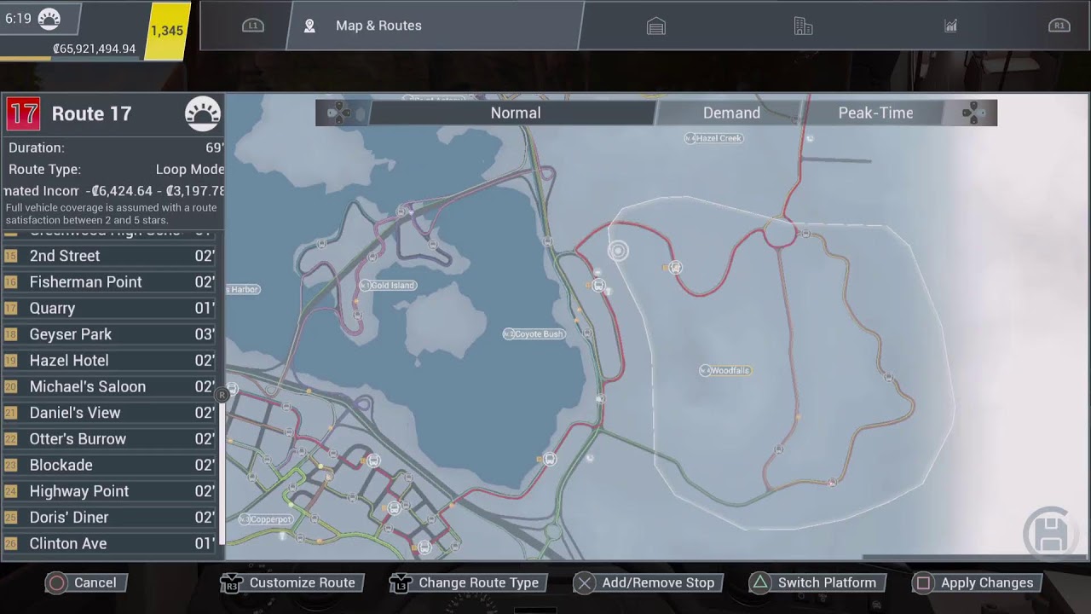Click the time-of-day sun icon by clock

pyautogui.click(x=49, y=19)
